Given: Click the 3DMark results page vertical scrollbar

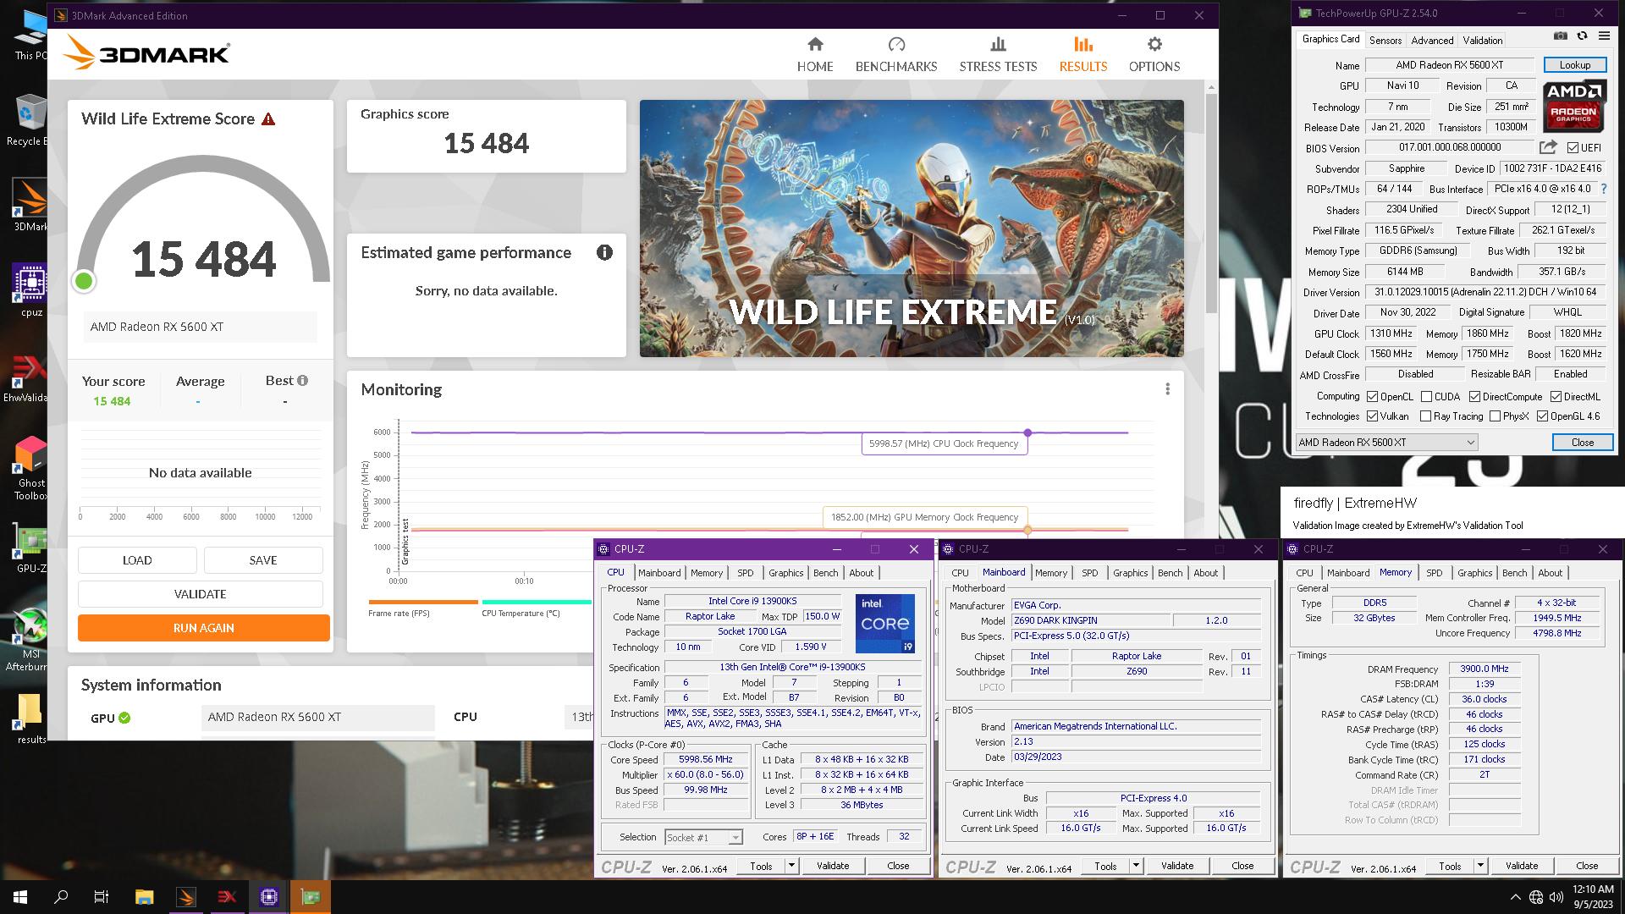Looking at the screenshot, I should pos(1211,203).
